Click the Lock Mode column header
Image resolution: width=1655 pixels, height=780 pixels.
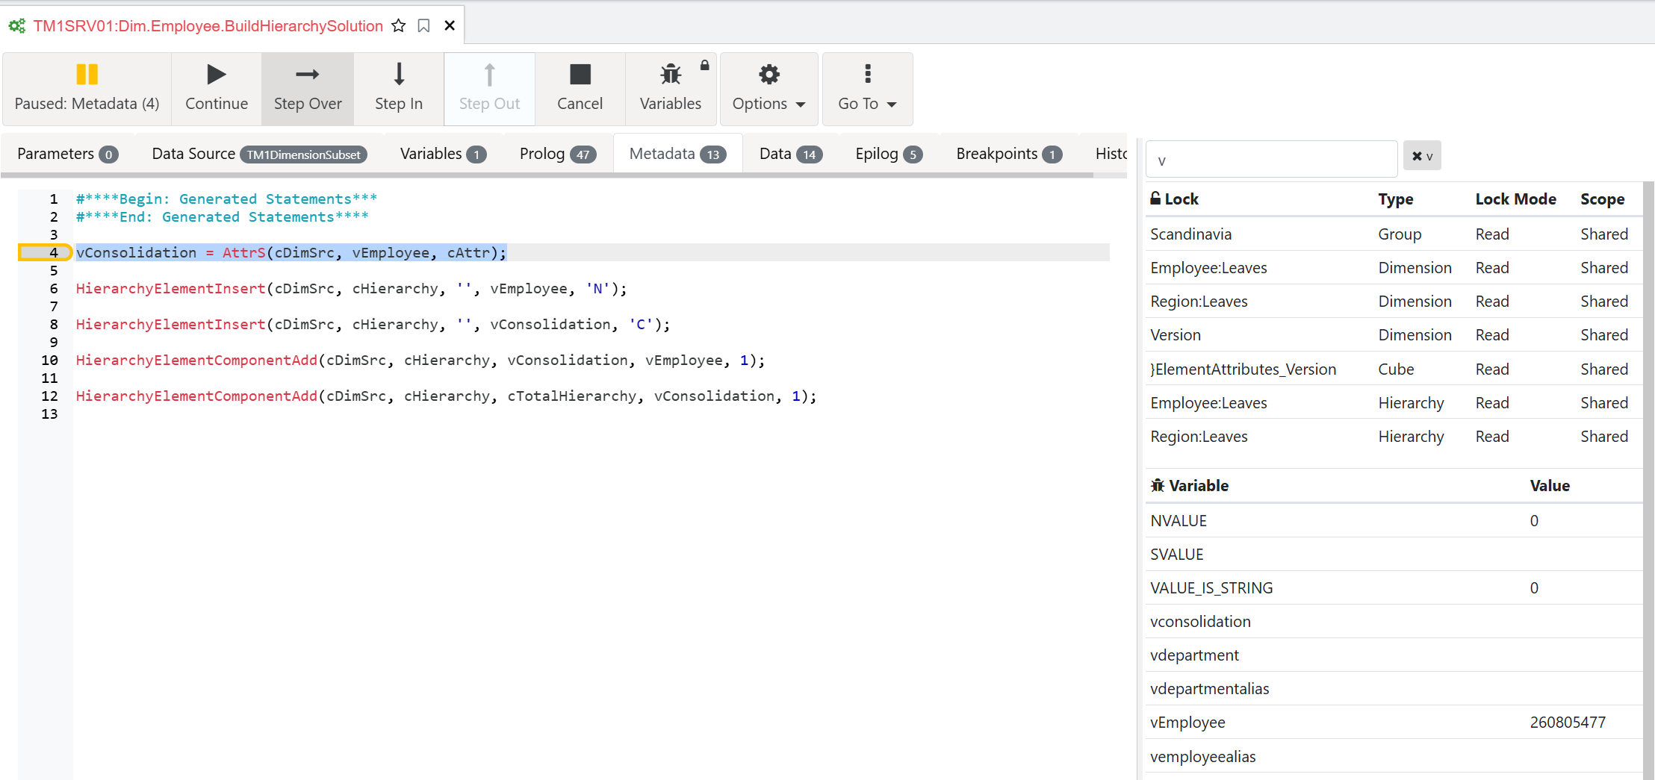pos(1515,199)
